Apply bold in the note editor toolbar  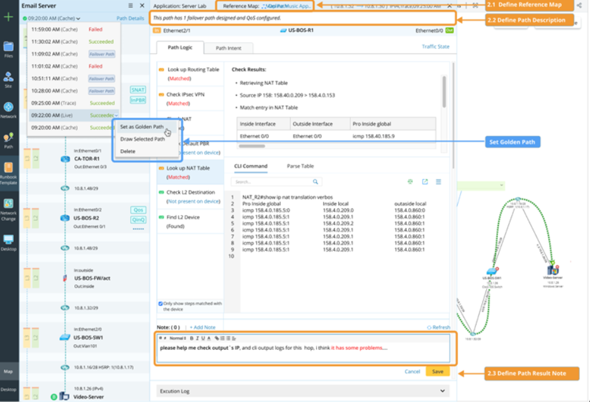191,338
